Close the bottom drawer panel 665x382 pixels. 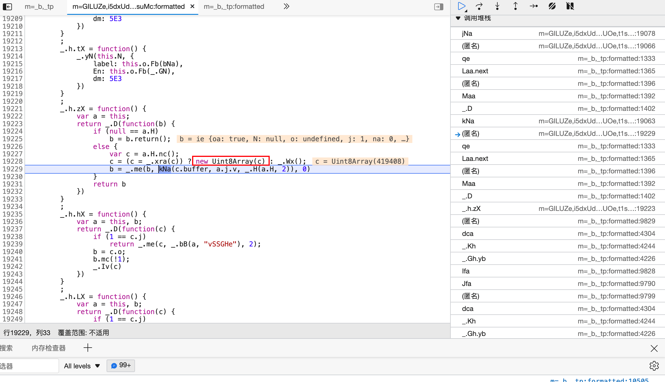click(654, 348)
